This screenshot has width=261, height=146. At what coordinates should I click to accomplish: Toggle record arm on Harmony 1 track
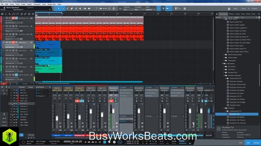[x=13, y=42]
